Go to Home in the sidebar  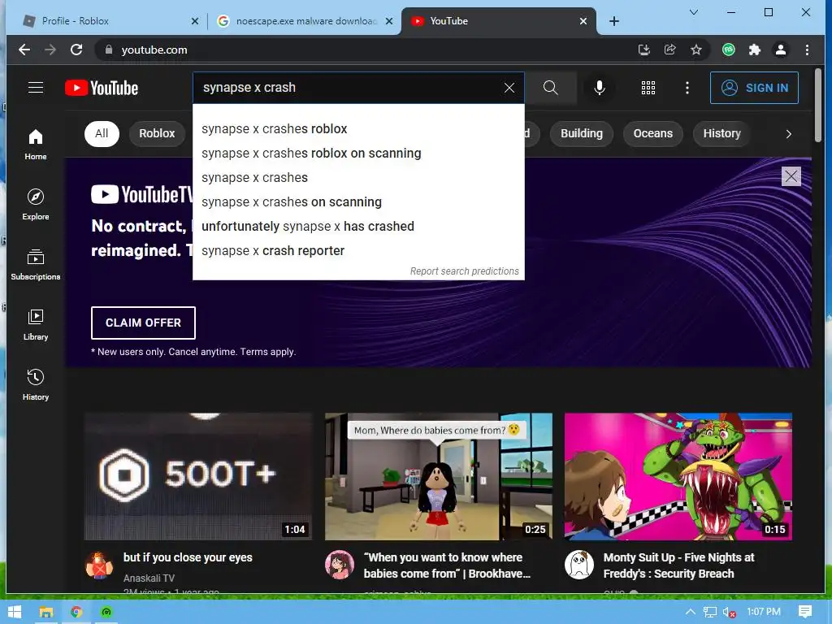(36, 145)
